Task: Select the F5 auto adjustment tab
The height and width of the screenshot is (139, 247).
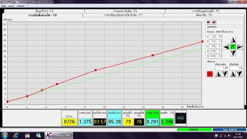Action: 206,11
